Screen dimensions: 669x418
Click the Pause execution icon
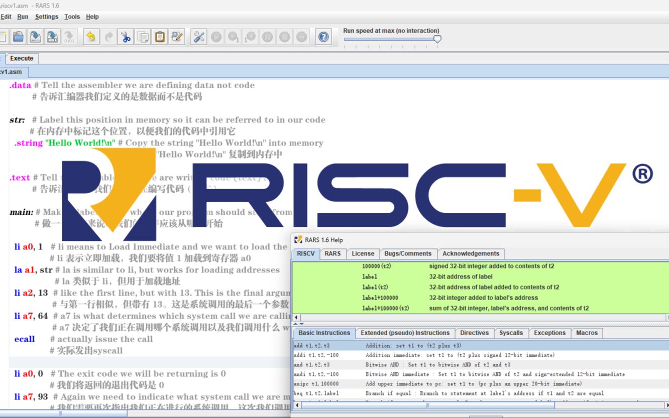(267, 37)
